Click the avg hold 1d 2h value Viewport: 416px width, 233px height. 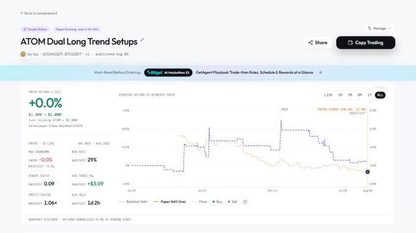pos(94,203)
